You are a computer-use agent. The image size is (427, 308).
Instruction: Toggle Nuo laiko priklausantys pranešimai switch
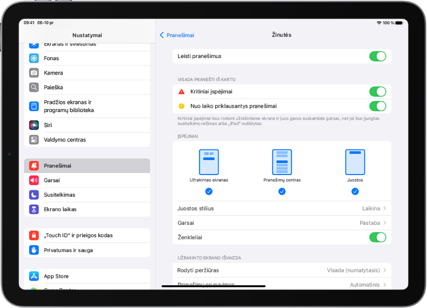[x=378, y=106]
